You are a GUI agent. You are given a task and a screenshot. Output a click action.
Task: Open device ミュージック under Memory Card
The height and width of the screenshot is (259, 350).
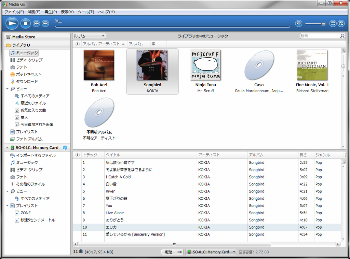tap(24, 162)
